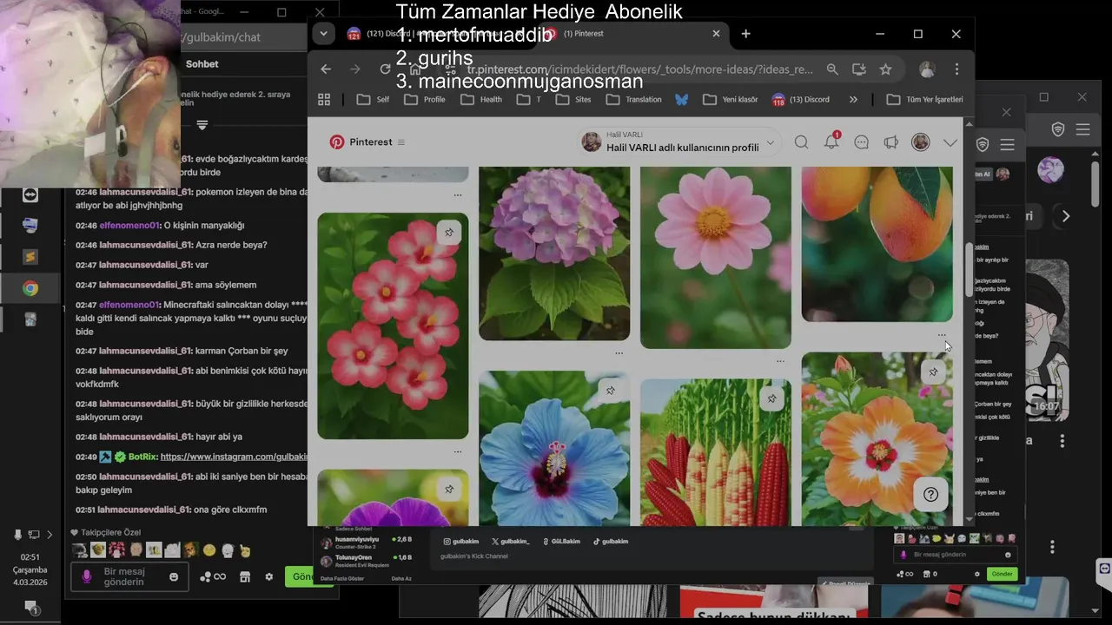The image size is (1112, 625).
Task: Open the Chrome profile avatar
Action: [x=927, y=69]
